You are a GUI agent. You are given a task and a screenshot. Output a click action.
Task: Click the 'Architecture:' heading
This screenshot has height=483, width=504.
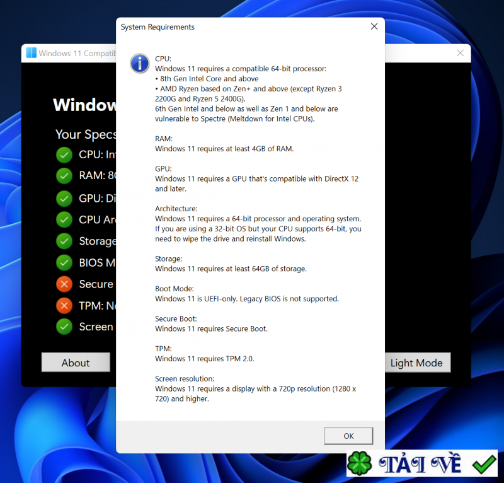click(176, 209)
